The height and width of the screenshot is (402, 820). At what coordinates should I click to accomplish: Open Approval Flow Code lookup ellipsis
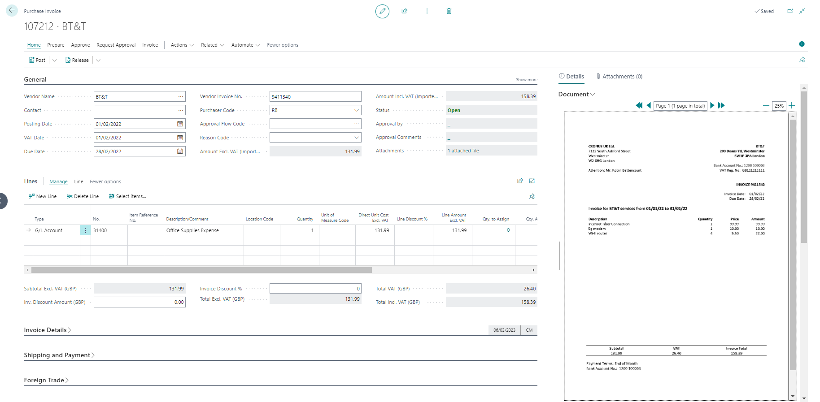(x=356, y=124)
